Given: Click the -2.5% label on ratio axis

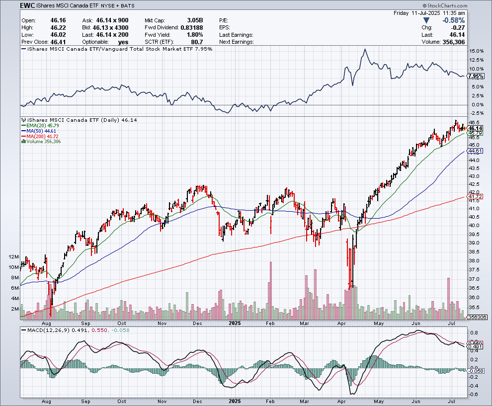Looking at the screenshot, I should 477,113.
